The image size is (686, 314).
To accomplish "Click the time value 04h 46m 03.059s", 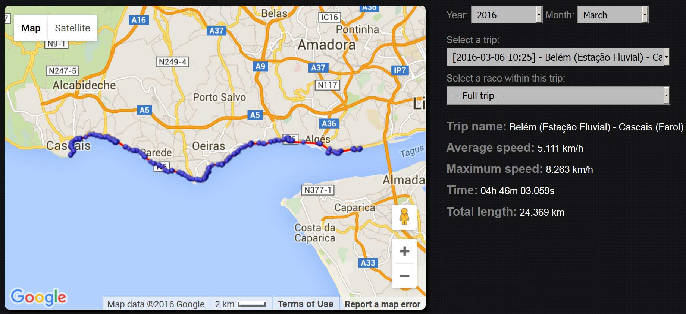I will coord(517,191).
